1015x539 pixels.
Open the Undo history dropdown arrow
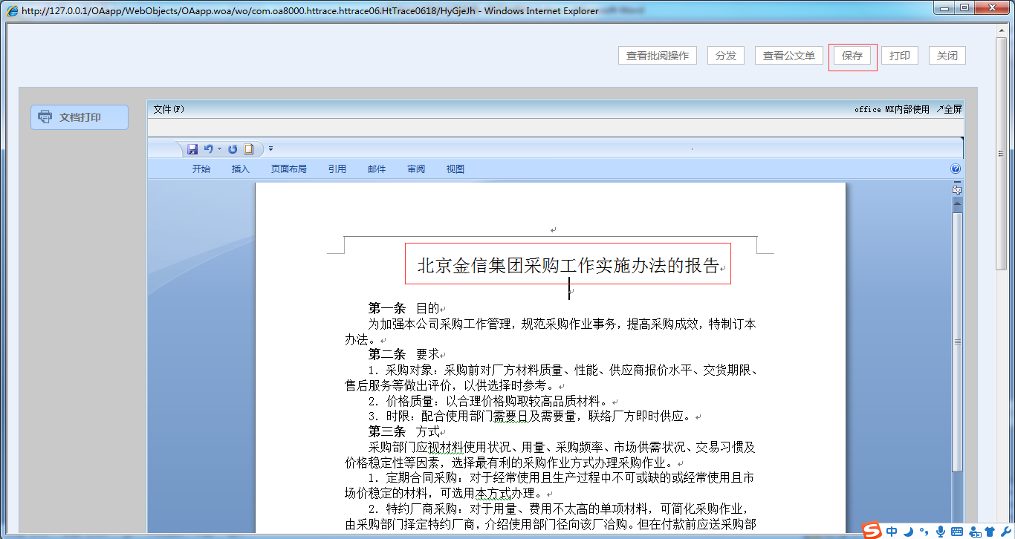tap(220, 148)
